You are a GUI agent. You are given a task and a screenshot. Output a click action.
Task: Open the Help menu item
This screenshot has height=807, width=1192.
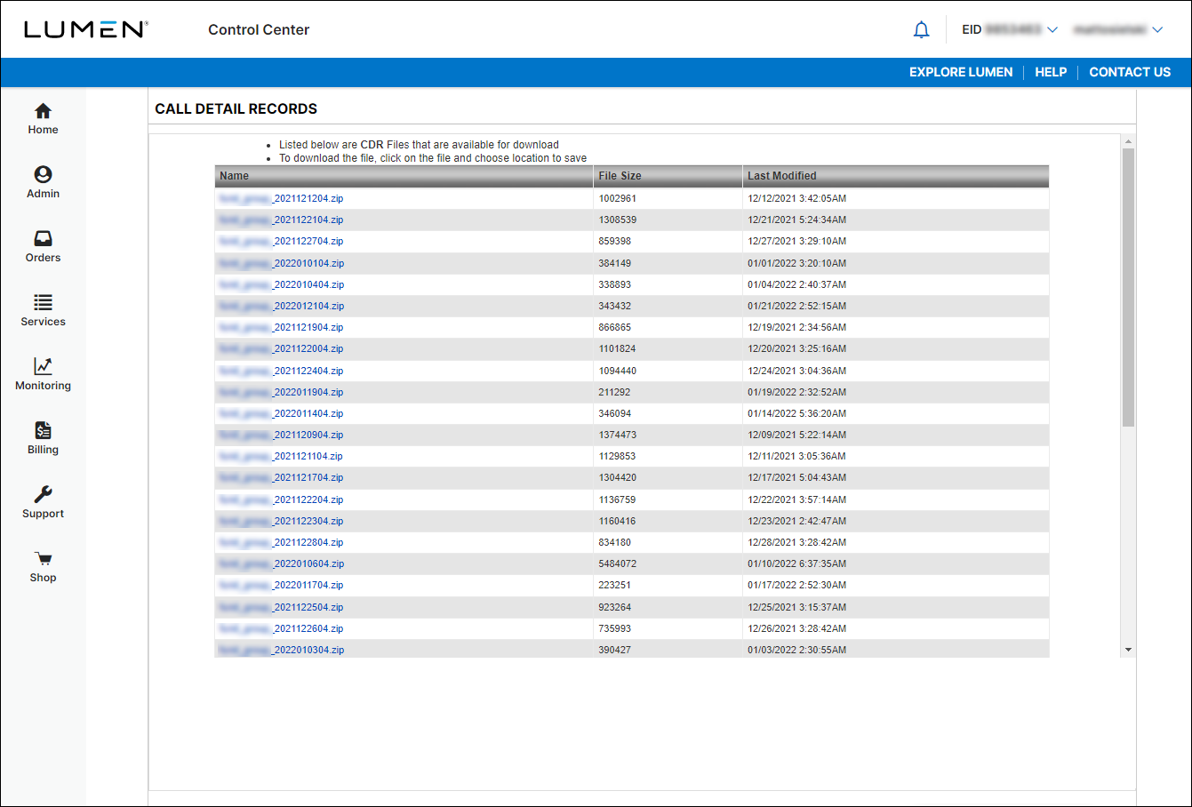1051,72
